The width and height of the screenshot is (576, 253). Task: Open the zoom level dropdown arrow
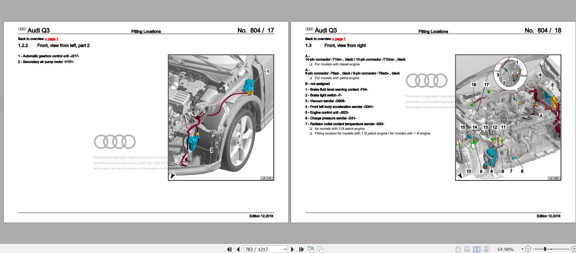(522, 249)
